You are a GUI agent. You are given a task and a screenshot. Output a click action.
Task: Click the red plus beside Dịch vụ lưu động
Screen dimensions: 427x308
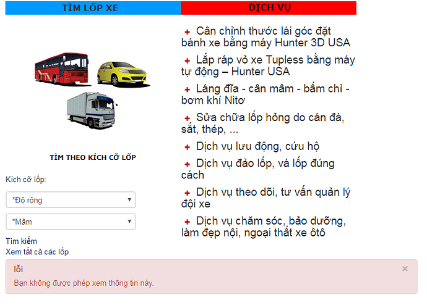point(187,147)
